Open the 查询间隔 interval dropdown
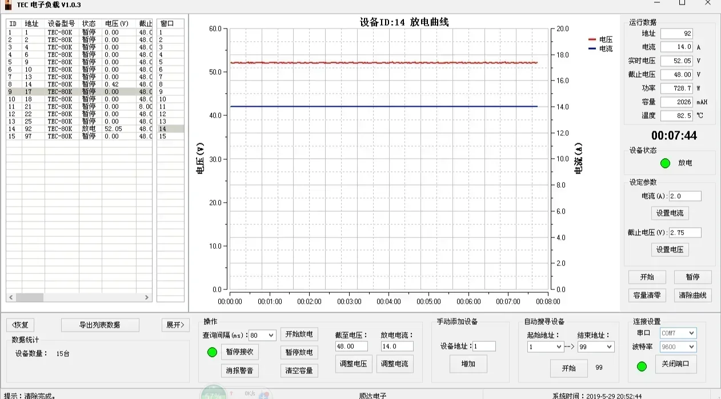Viewport: 721px width, 399px height. point(271,335)
